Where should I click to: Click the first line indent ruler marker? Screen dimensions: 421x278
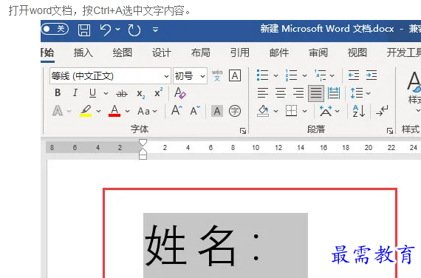[143, 143]
